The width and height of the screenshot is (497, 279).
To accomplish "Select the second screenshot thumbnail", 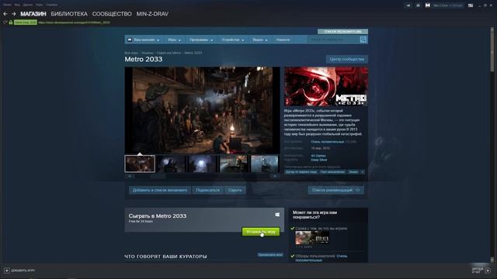I will (x=171, y=164).
